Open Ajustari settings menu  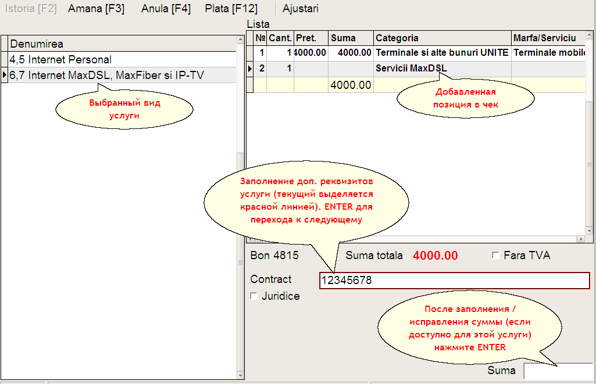tap(300, 9)
